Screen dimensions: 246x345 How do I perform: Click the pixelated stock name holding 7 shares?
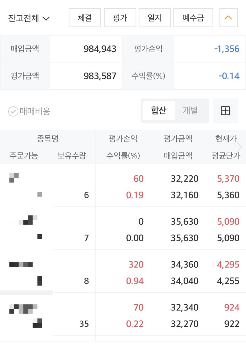(28, 220)
